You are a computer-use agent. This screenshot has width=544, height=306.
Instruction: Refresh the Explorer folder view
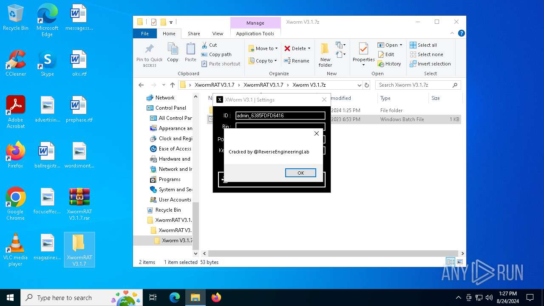(367, 85)
